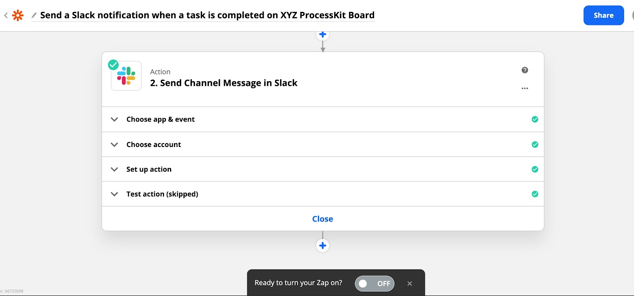The height and width of the screenshot is (296, 634).
Task: Expand the Set up action chevron
Action: coord(115,169)
